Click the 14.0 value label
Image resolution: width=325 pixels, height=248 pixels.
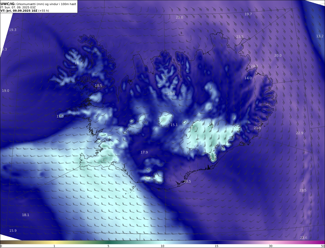click(x=248, y=78)
